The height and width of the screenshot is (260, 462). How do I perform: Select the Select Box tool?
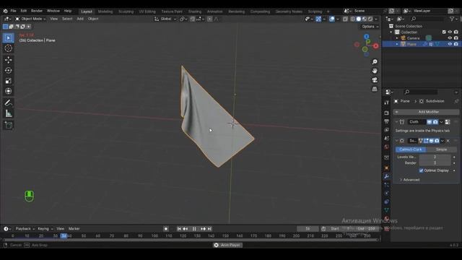click(8, 38)
